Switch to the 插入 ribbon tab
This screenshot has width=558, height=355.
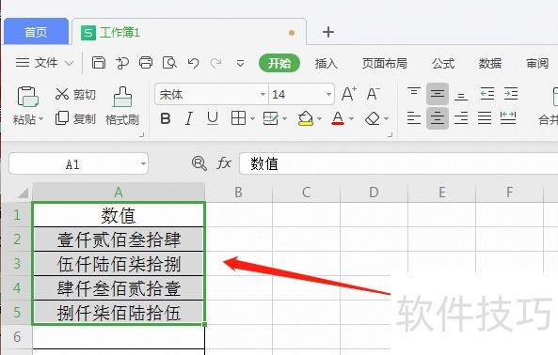326,64
